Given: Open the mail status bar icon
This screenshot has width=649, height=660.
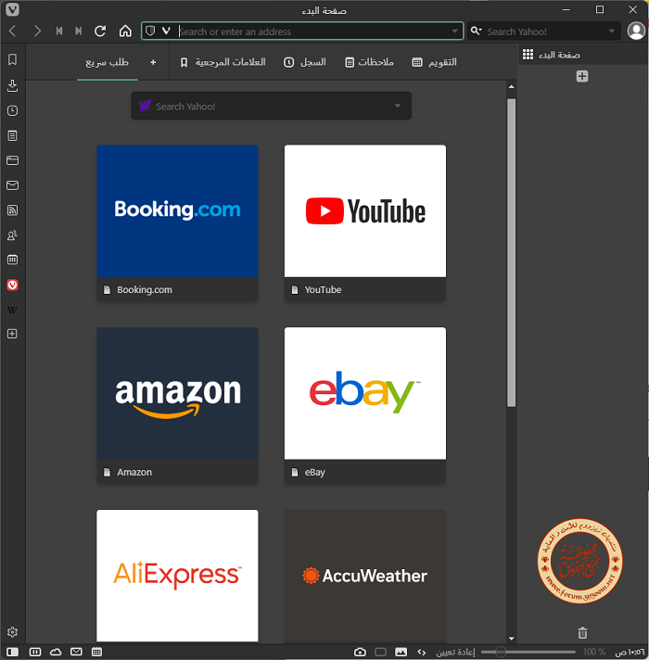Looking at the screenshot, I should pyautogui.click(x=76, y=652).
